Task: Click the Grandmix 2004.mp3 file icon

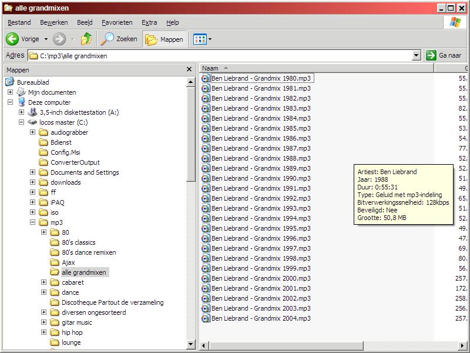Action: coord(206,318)
